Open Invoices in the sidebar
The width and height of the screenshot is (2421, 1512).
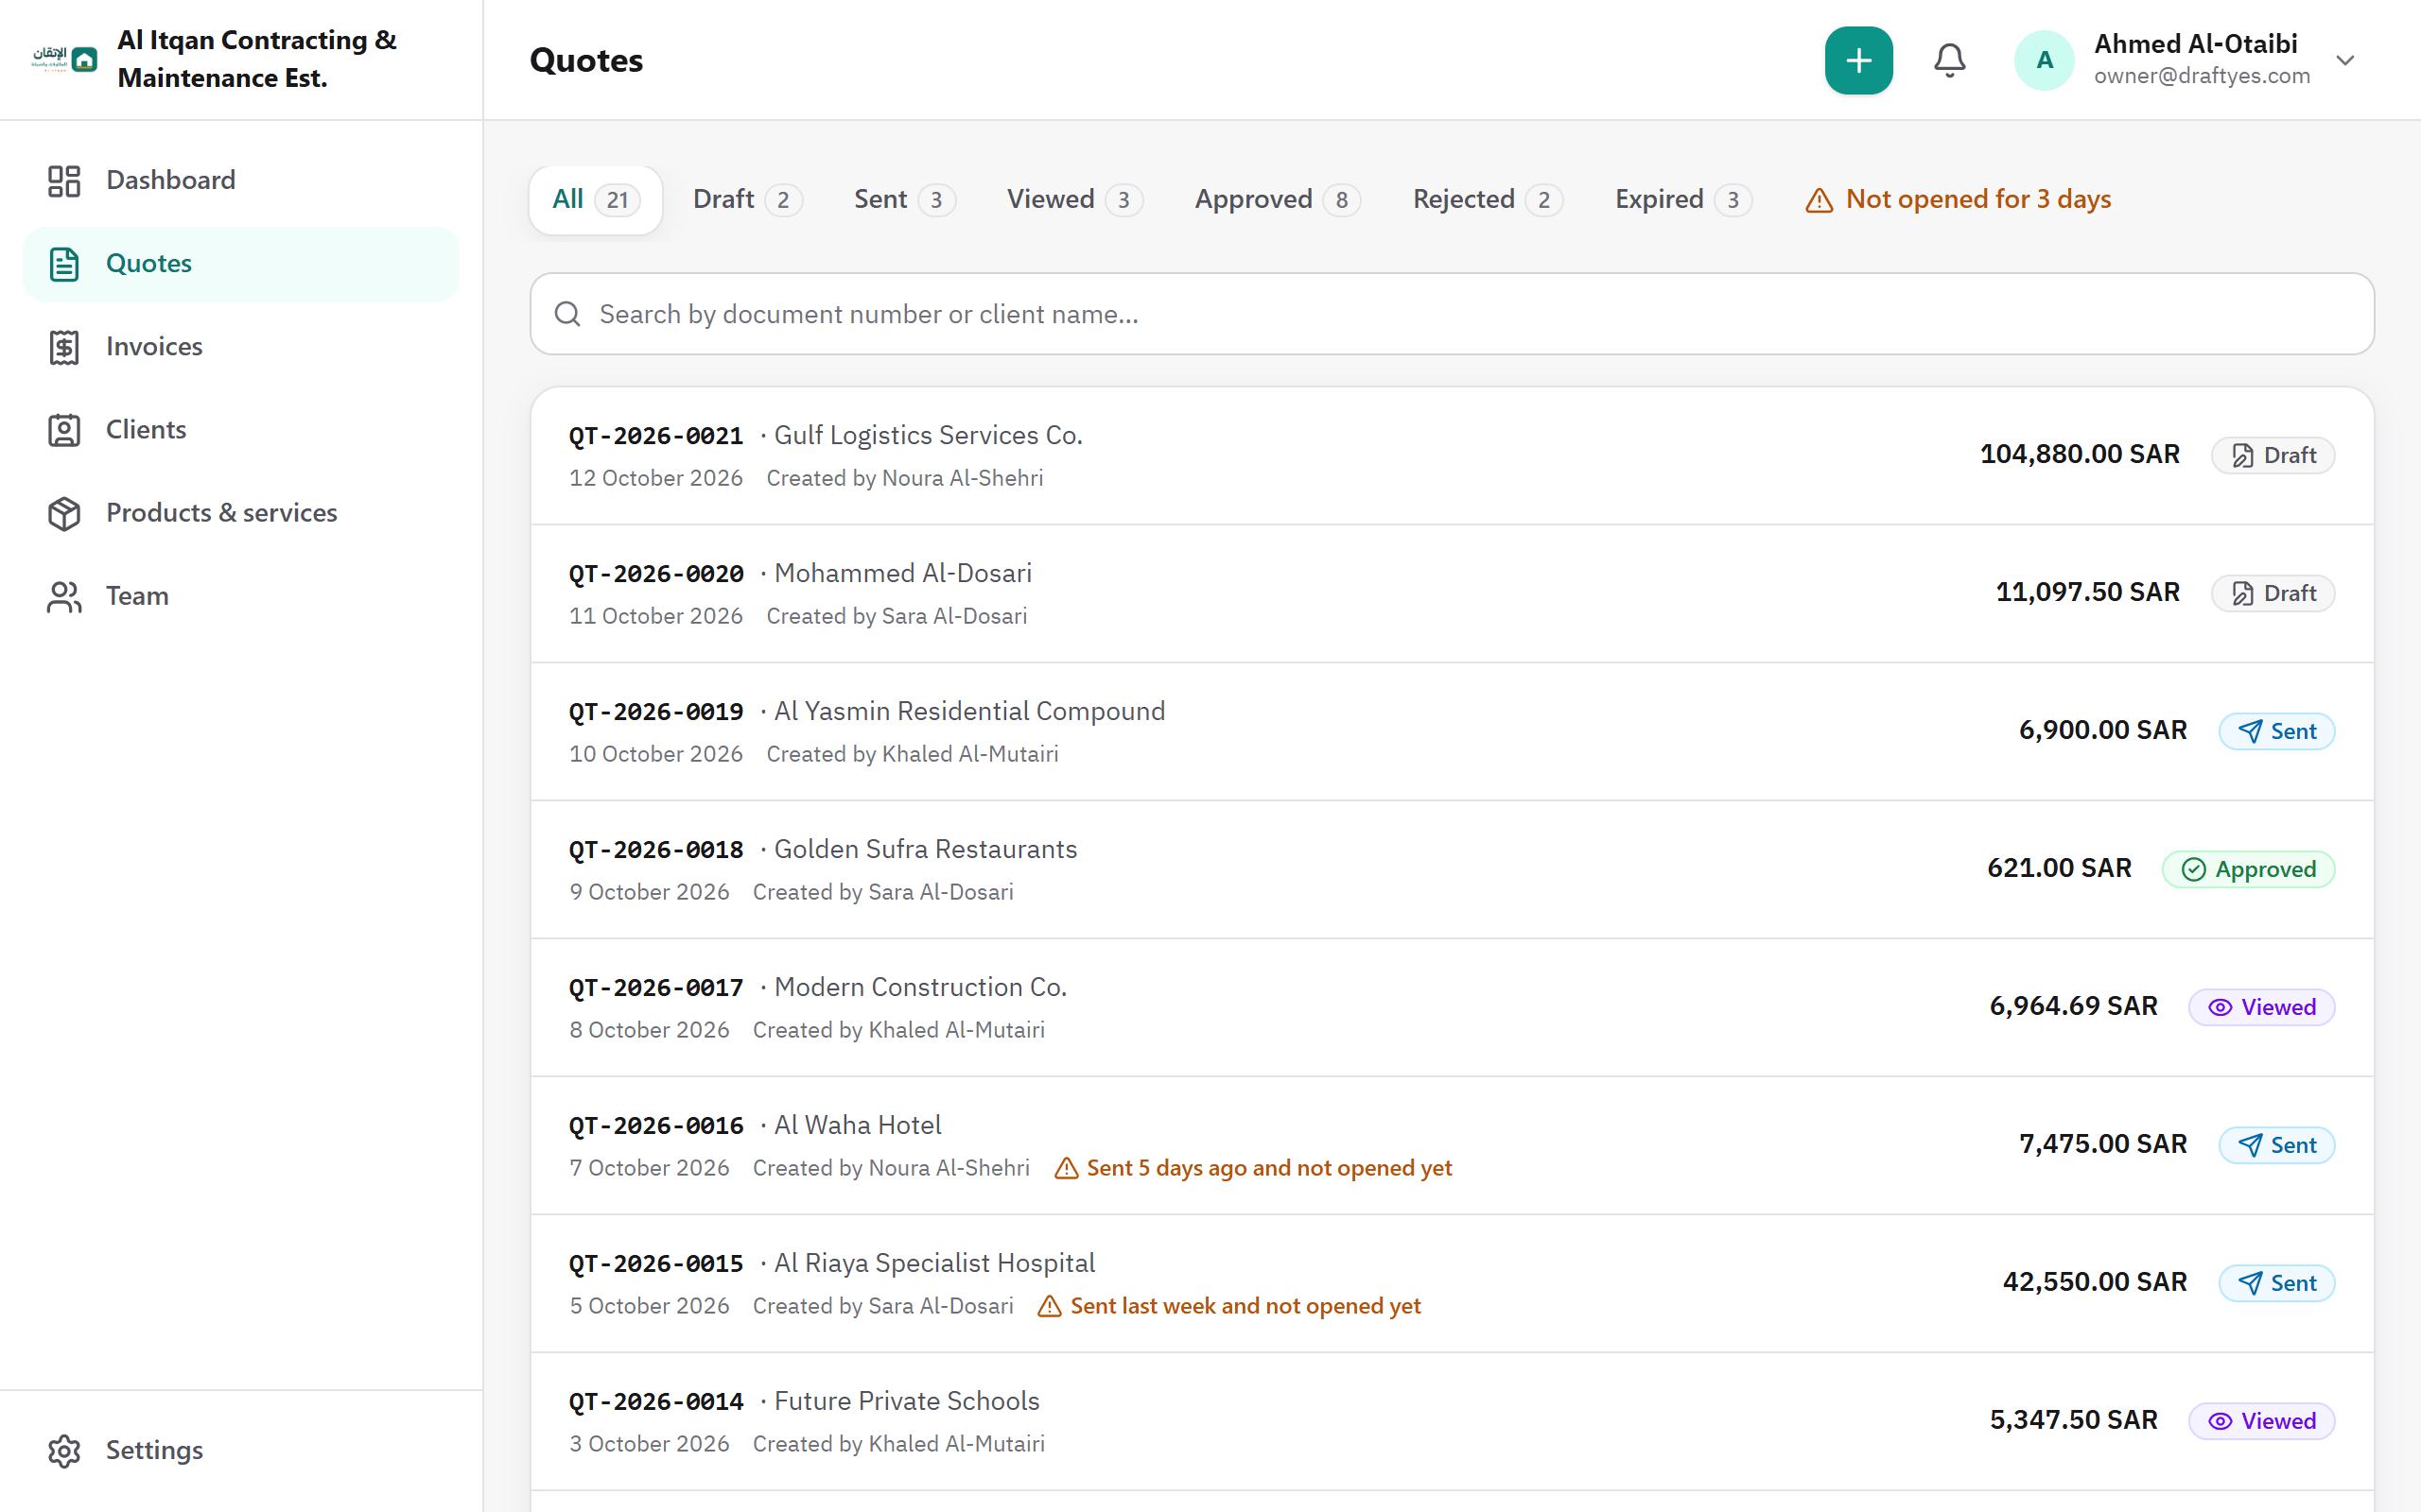point(241,346)
